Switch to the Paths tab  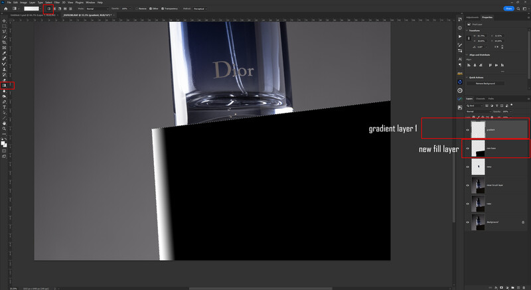(491, 99)
